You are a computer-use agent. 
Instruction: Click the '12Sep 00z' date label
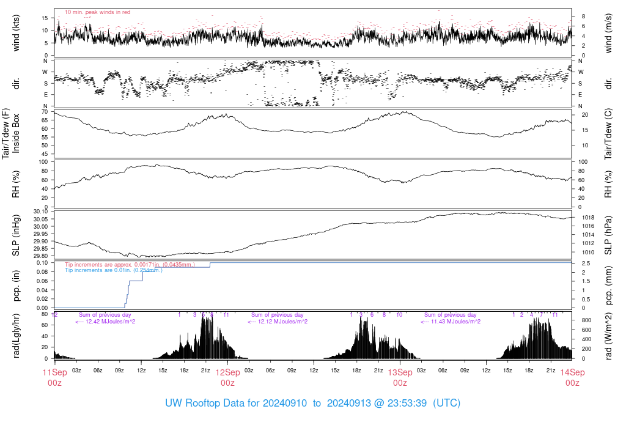coord(227,378)
